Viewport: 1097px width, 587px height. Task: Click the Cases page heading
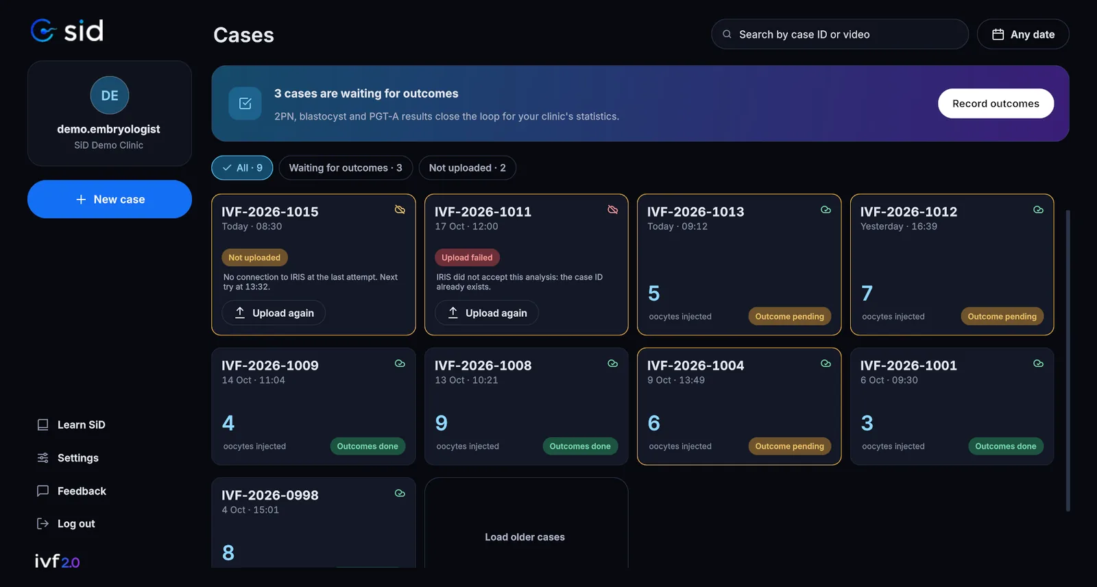point(243,35)
